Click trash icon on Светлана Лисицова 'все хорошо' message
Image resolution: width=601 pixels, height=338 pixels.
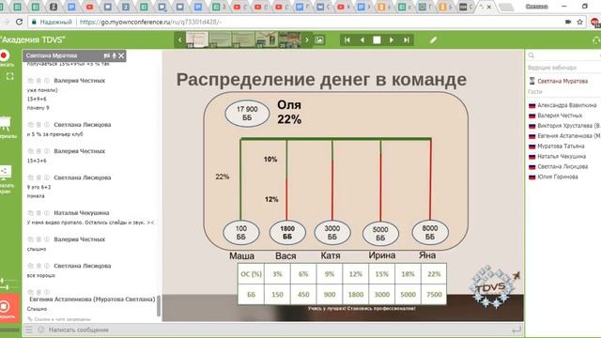click(x=39, y=266)
